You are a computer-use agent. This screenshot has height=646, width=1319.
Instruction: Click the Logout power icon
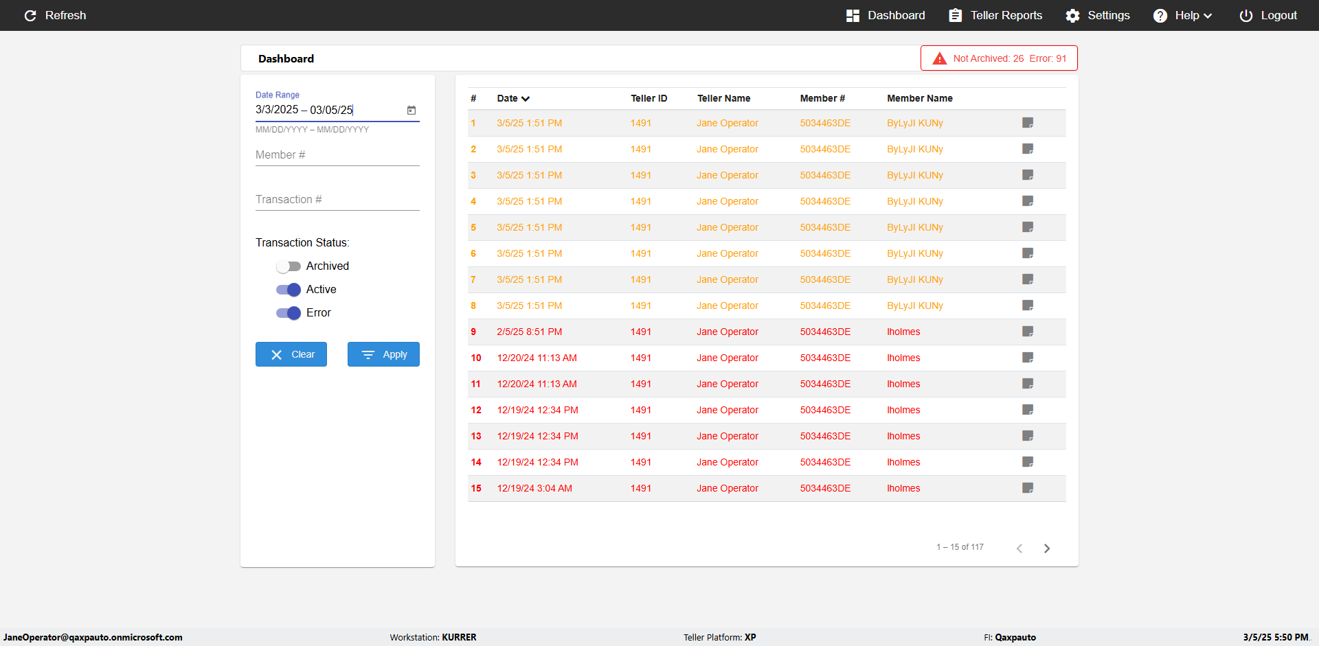click(x=1245, y=16)
